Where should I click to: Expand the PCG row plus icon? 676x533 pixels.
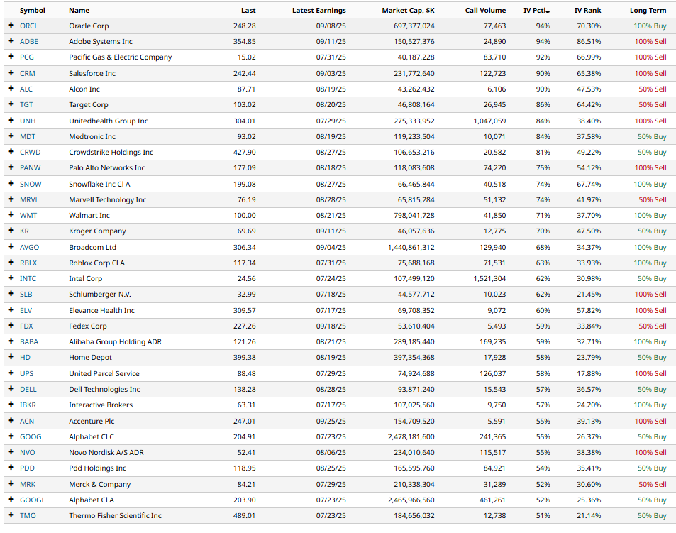[11, 57]
